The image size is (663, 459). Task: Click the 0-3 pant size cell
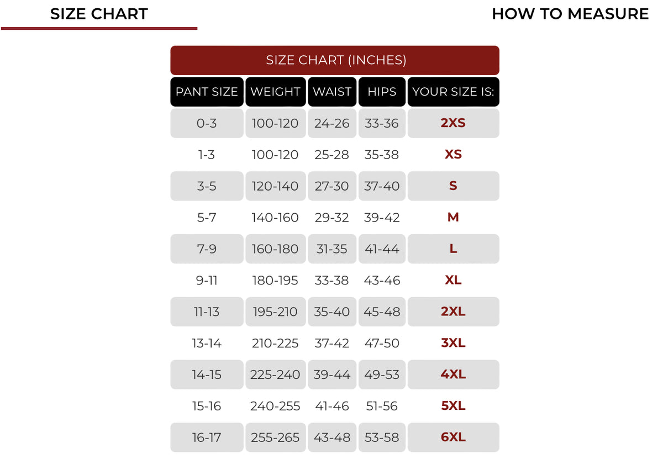point(207,123)
